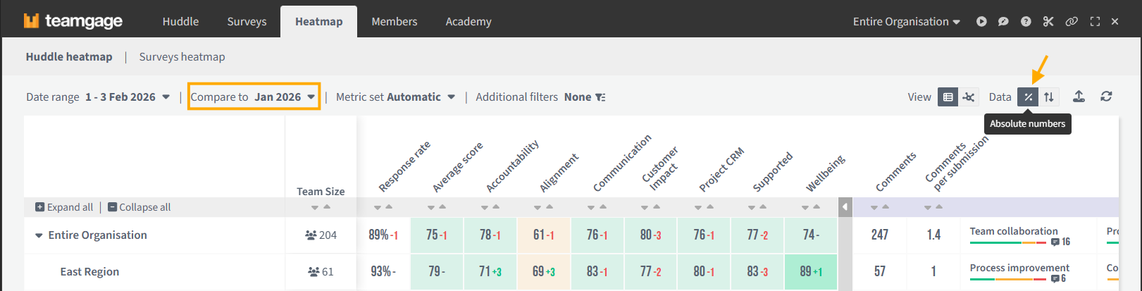This screenshot has width=1142, height=291.
Task: Enter fullscreen with the expand icon
Action: click(1095, 22)
